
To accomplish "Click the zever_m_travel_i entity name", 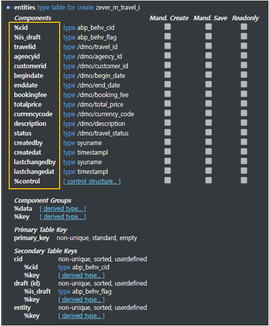I will click(x=118, y=8).
